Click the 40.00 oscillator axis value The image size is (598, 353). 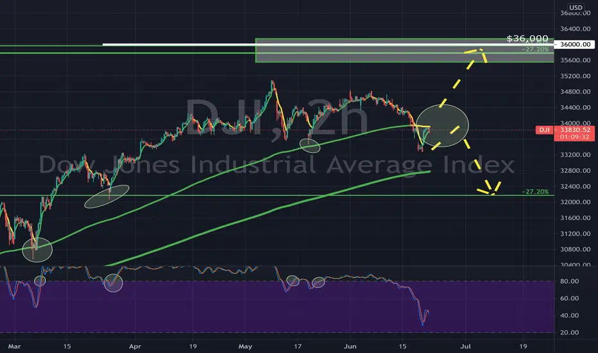569,315
